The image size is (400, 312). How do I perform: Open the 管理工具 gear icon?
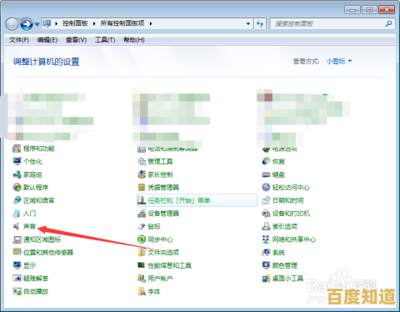coord(142,161)
